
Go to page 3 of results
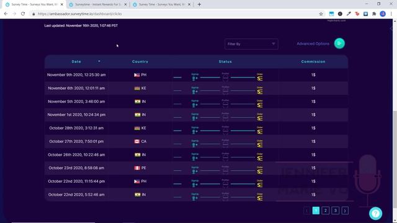335,211
